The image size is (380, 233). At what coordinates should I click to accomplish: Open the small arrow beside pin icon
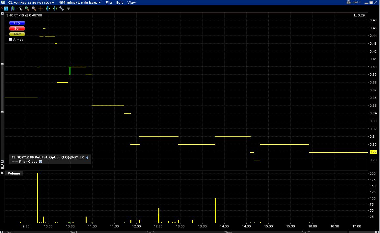click(x=360, y=2)
